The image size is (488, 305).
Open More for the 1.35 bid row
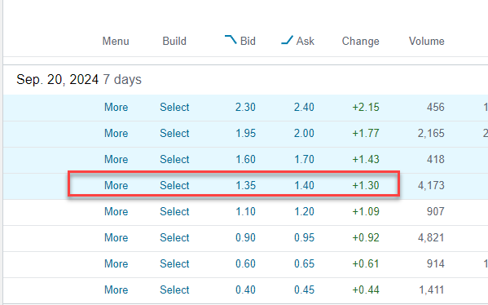click(116, 185)
